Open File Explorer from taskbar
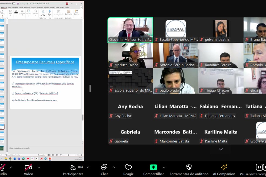 6,159
